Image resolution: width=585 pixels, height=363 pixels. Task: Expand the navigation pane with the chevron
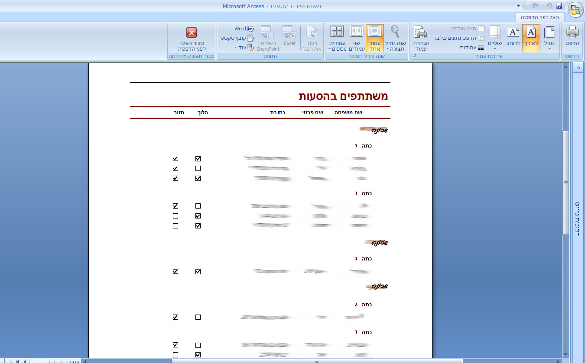click(x=578, y=68)
